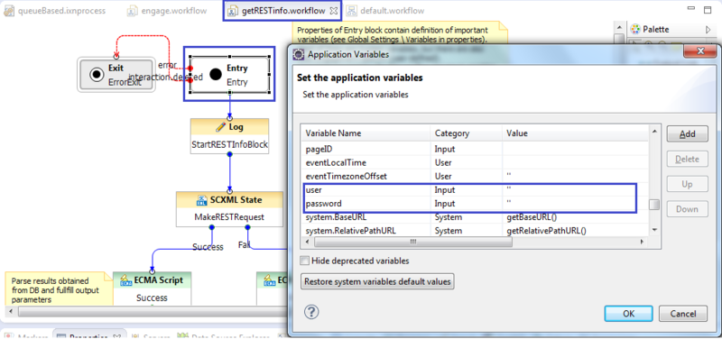The image size is (722, 339).
Task: Click the getBaseURL() value cell
Action: (x=532, y=217)
